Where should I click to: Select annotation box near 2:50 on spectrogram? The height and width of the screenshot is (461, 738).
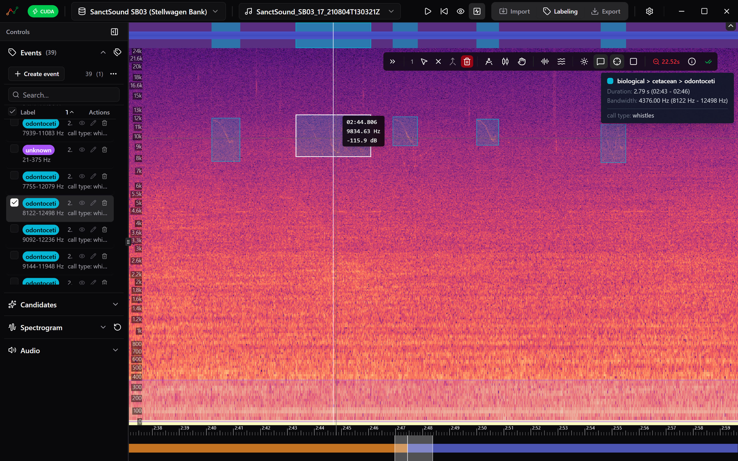(487, 132)
